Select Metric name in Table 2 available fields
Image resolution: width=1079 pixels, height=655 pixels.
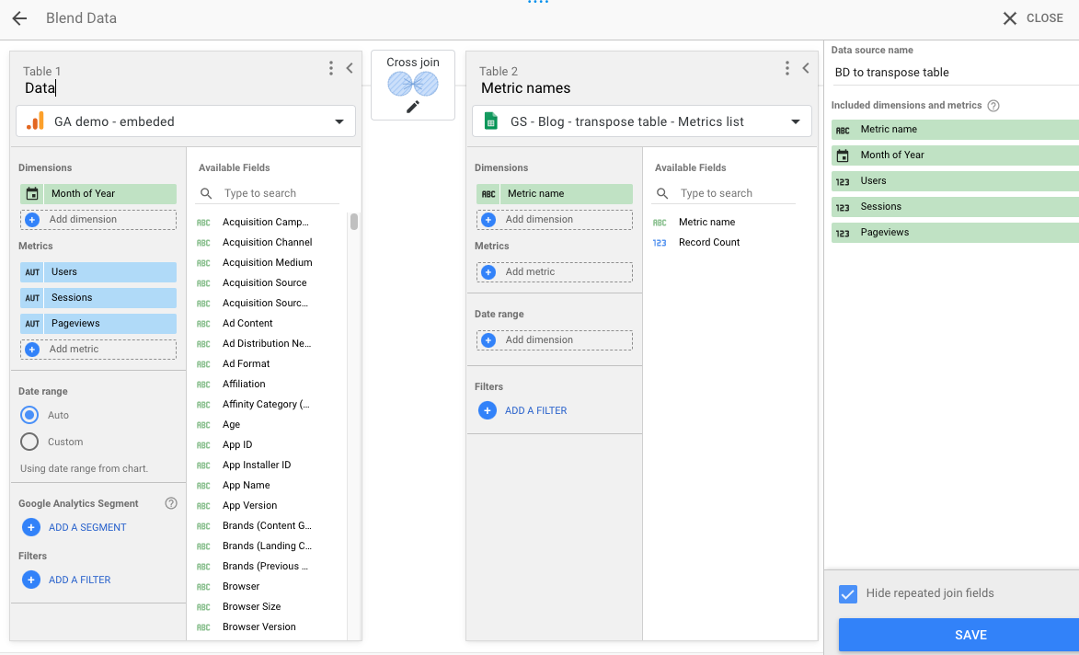click(x=706, y=223)
